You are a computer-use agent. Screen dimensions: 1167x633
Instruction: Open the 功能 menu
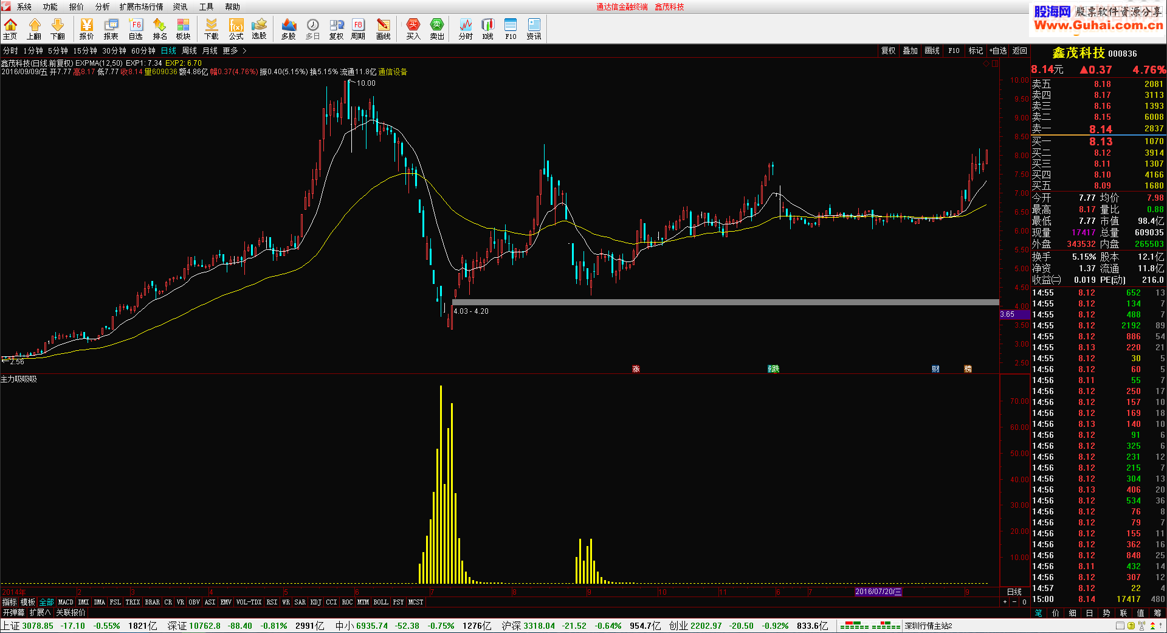tap(50, 7)
